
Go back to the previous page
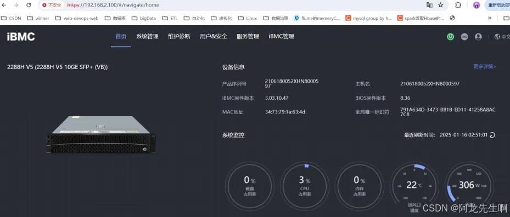pos(4,5)
